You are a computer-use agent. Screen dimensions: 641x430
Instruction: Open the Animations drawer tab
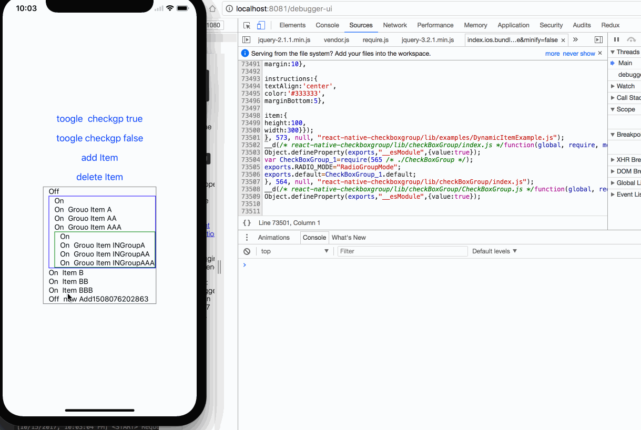click(274, 238)
